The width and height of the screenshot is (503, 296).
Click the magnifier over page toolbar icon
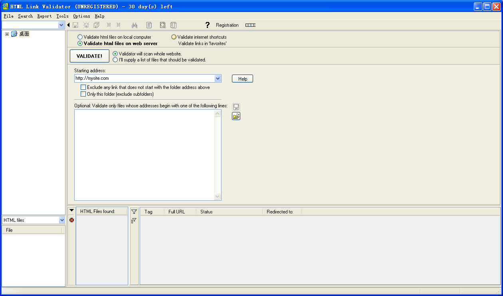pyautogui.click(x=162, y=25)
